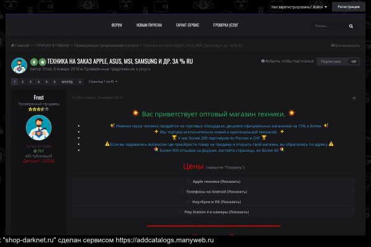Click the 'Проверенный продавец' label
371x247 pixels.
pyautogui.click(x=38, y=104)
